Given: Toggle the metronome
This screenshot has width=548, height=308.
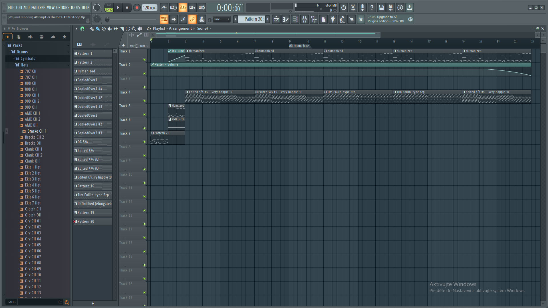Looking at the screenshot, I should coord(164,8).
